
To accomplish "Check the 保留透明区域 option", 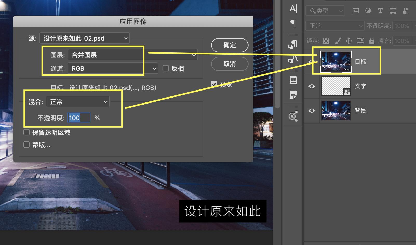I will 26,132.
